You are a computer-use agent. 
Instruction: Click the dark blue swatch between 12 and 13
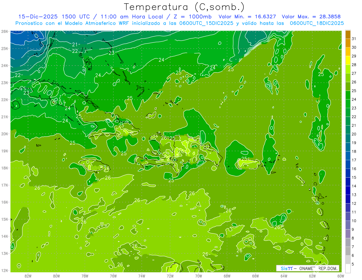click(348, 199)
